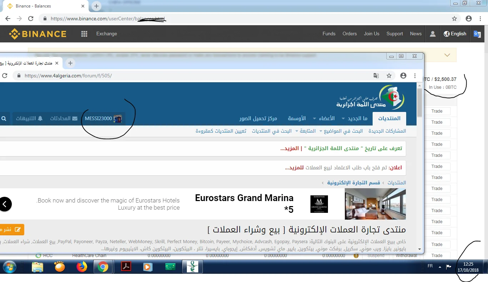Open Firefox from the taskbar
The width and height of the screenshot is (488, 282).
point(82,267)
